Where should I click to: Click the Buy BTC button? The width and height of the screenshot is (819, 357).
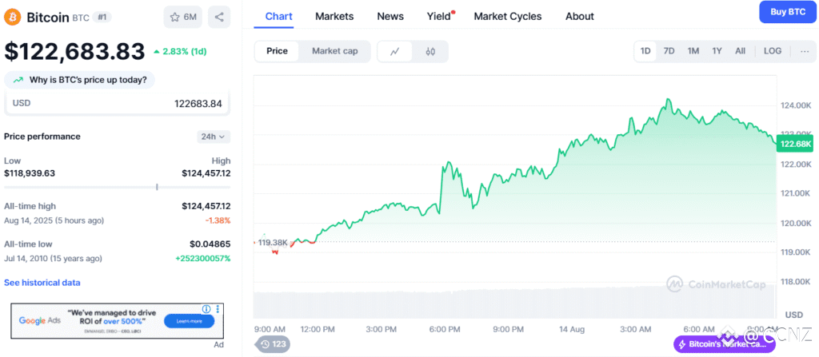788,12
